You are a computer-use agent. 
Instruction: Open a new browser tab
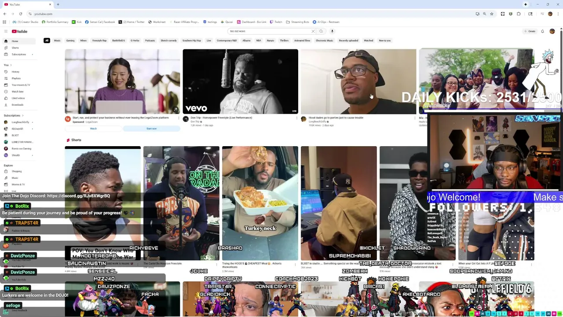point(58,4)
